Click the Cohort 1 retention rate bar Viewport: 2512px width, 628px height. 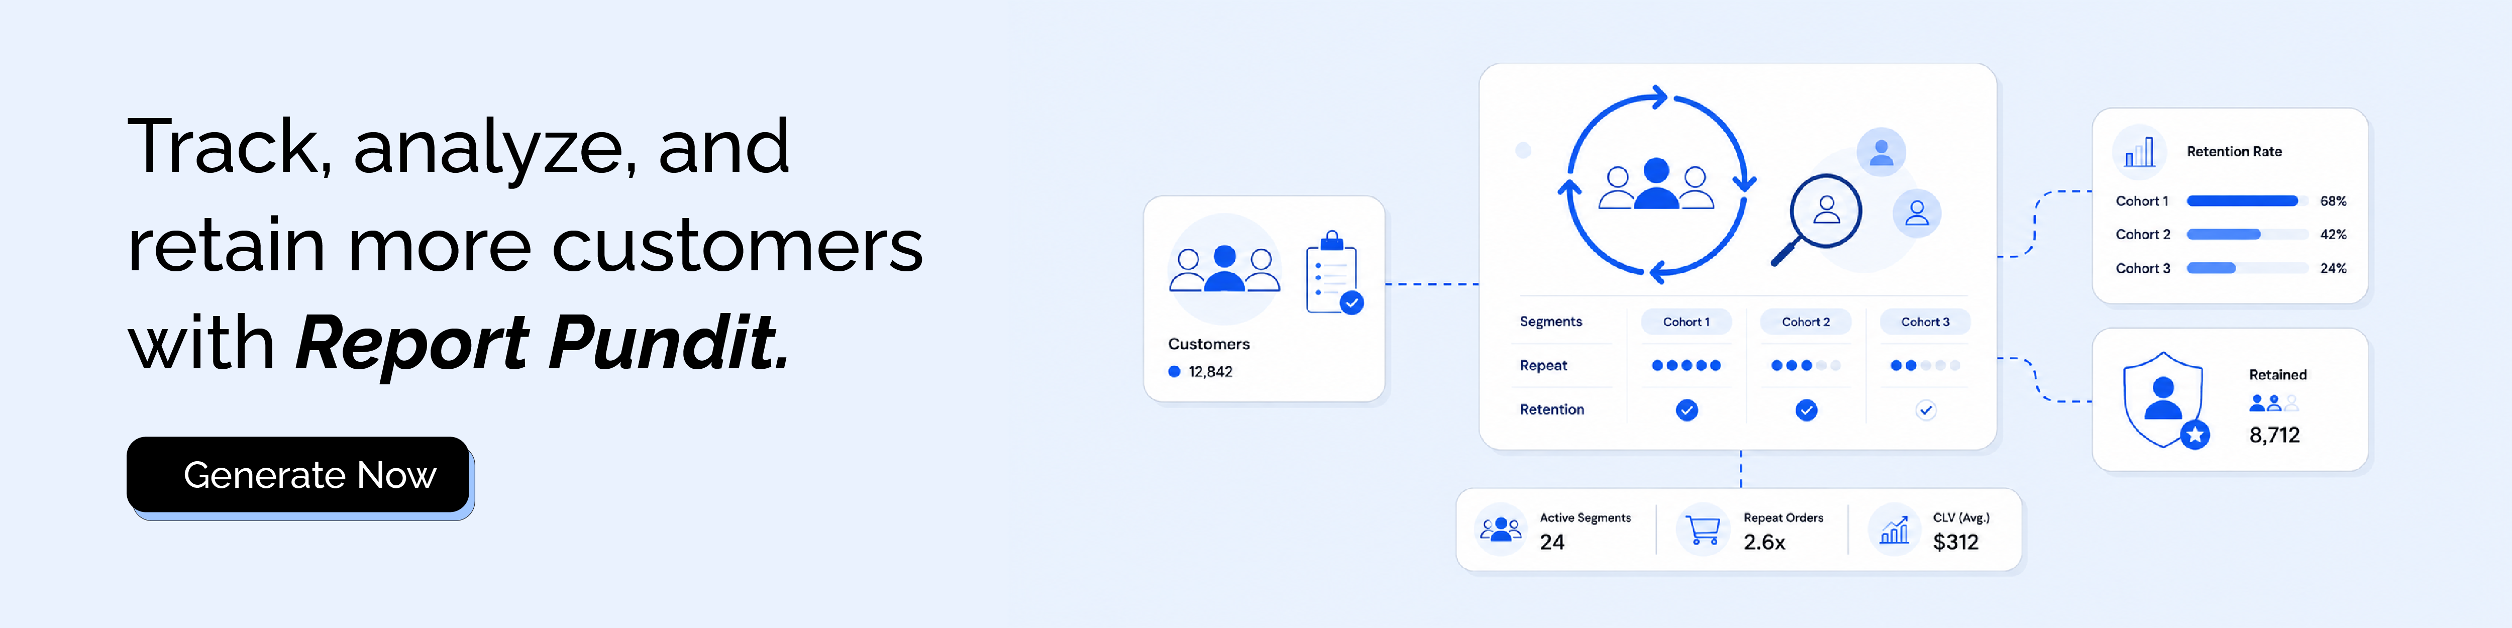[2248, 201]
